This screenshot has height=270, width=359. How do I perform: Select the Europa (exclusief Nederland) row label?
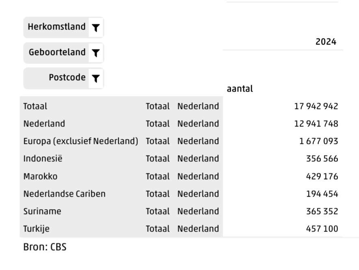click(x=81, y=141)
